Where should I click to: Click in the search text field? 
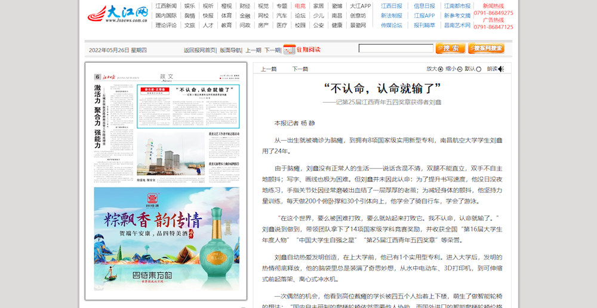(396, 48)
